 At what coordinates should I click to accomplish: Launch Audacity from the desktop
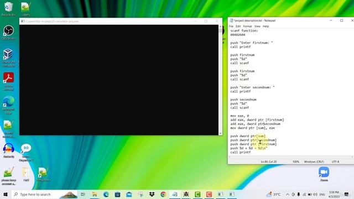coord(9,150)
